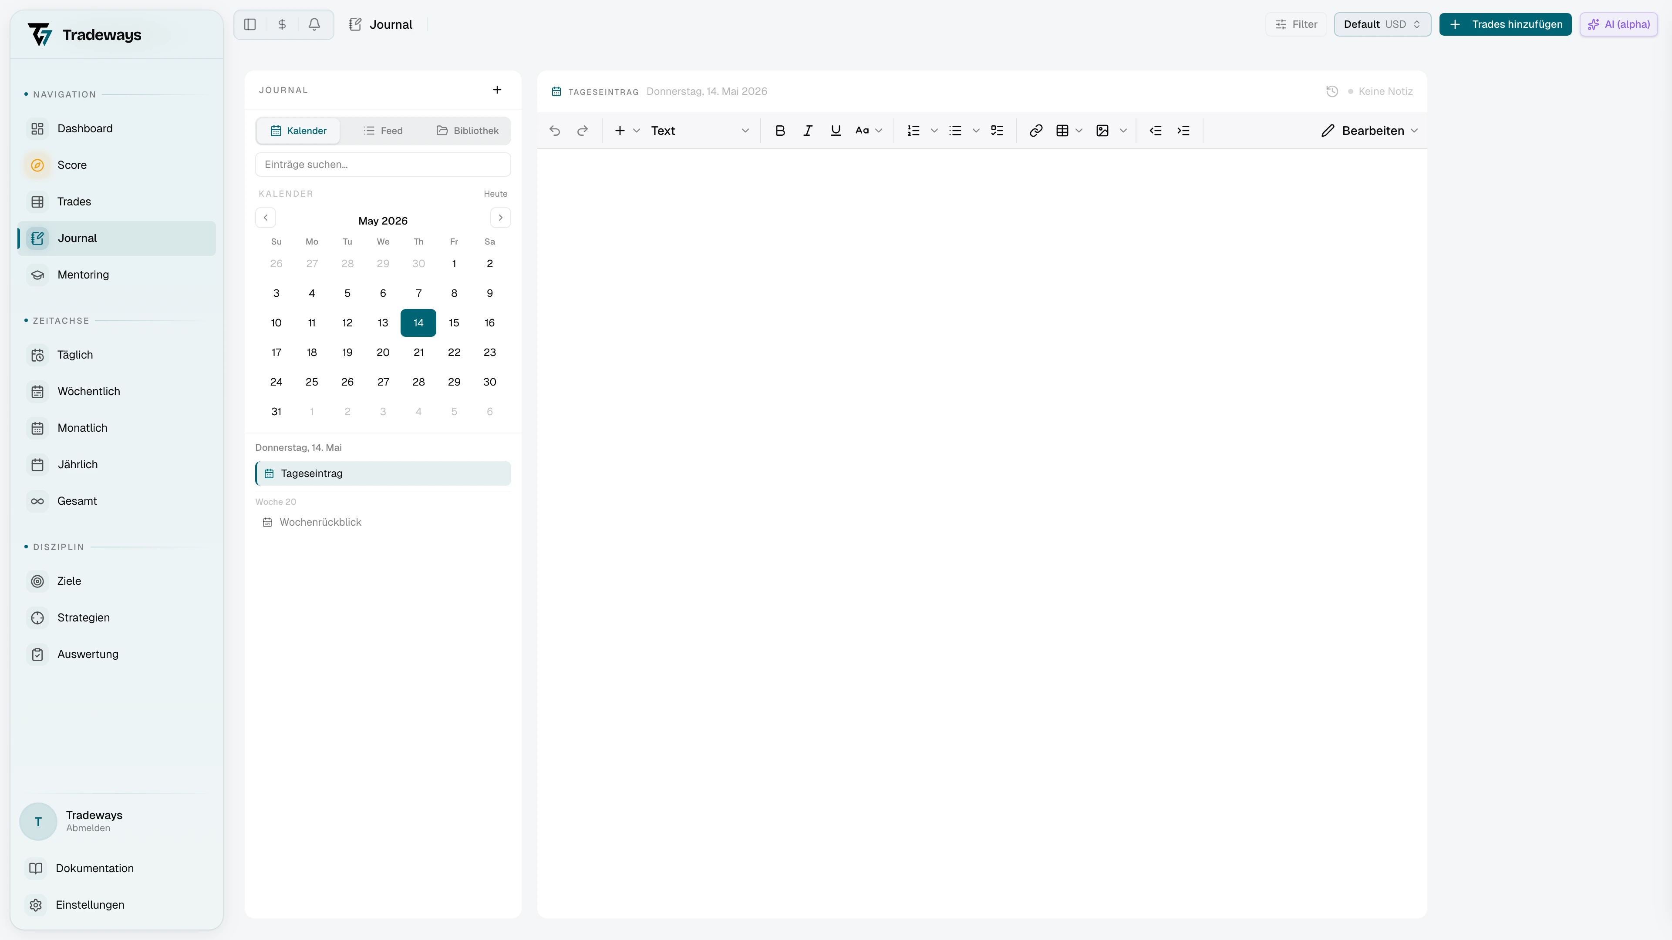Screen dimensions: 1672x940
Task: Open Auswertung in the sidebar
Action: click(117, 654)
